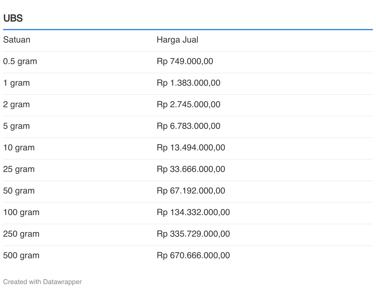
Task: Click price Rp 13.494.000,00
Action: 191,148
